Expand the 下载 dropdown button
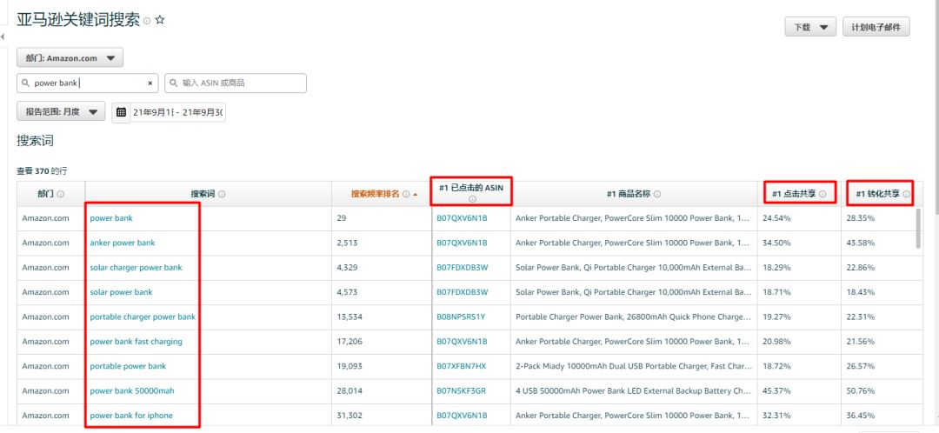 click(810, 27)
